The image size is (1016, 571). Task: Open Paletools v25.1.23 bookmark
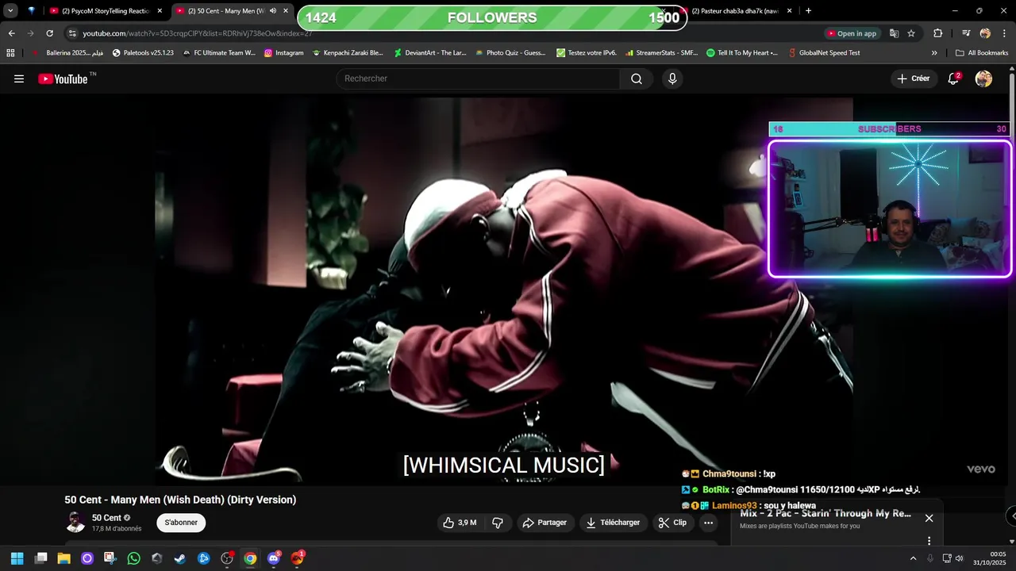point(143,53)
